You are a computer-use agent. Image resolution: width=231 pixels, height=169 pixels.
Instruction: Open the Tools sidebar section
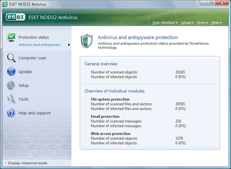pos(24,99)
